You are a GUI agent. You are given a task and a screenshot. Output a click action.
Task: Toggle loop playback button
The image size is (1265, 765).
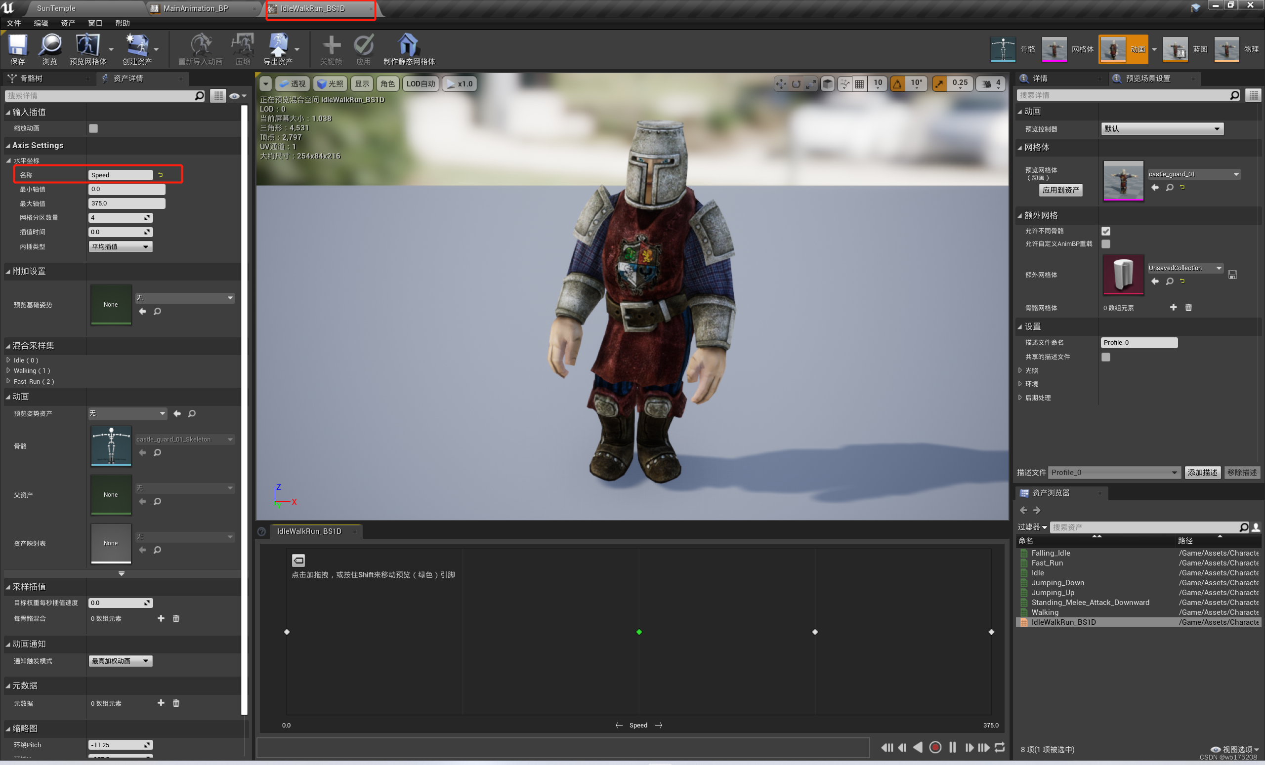999,748
